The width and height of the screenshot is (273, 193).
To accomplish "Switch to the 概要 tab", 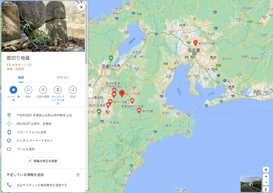I will [21, 78].
